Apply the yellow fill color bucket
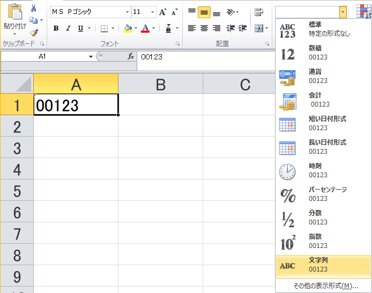This screenshot has width=372, height=293. point(128,28)
